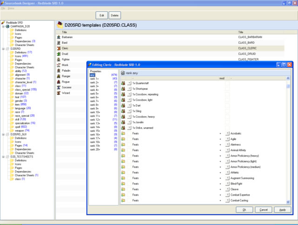298x225 pixels.
Task: Click the dialog list scrollbar thumb
Action: [x=288, y=86]
